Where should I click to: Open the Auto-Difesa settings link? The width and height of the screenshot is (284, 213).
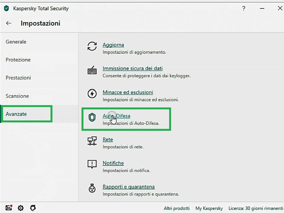pyautogui.click(x=116, y=116)
